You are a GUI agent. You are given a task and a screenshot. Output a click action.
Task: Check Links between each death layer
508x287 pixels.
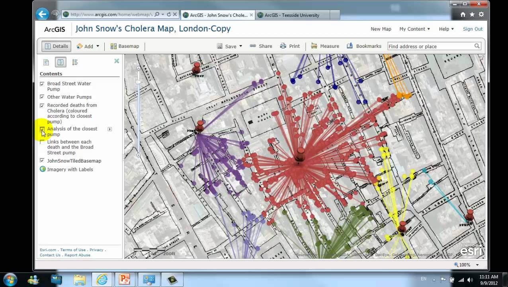(x=42, y=142)
